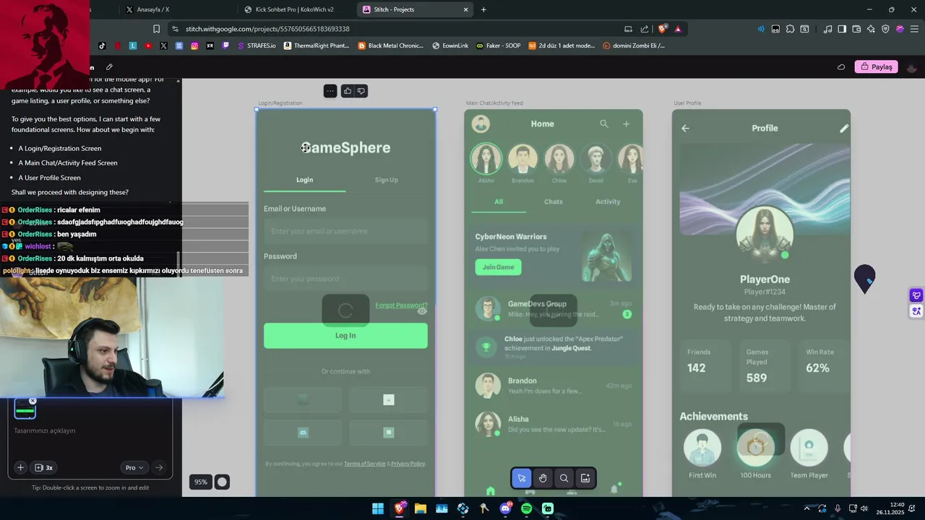Open the three-dots menu above the Login screen
The height and width of the screenshot is (520, 925).
pos(330,91)
